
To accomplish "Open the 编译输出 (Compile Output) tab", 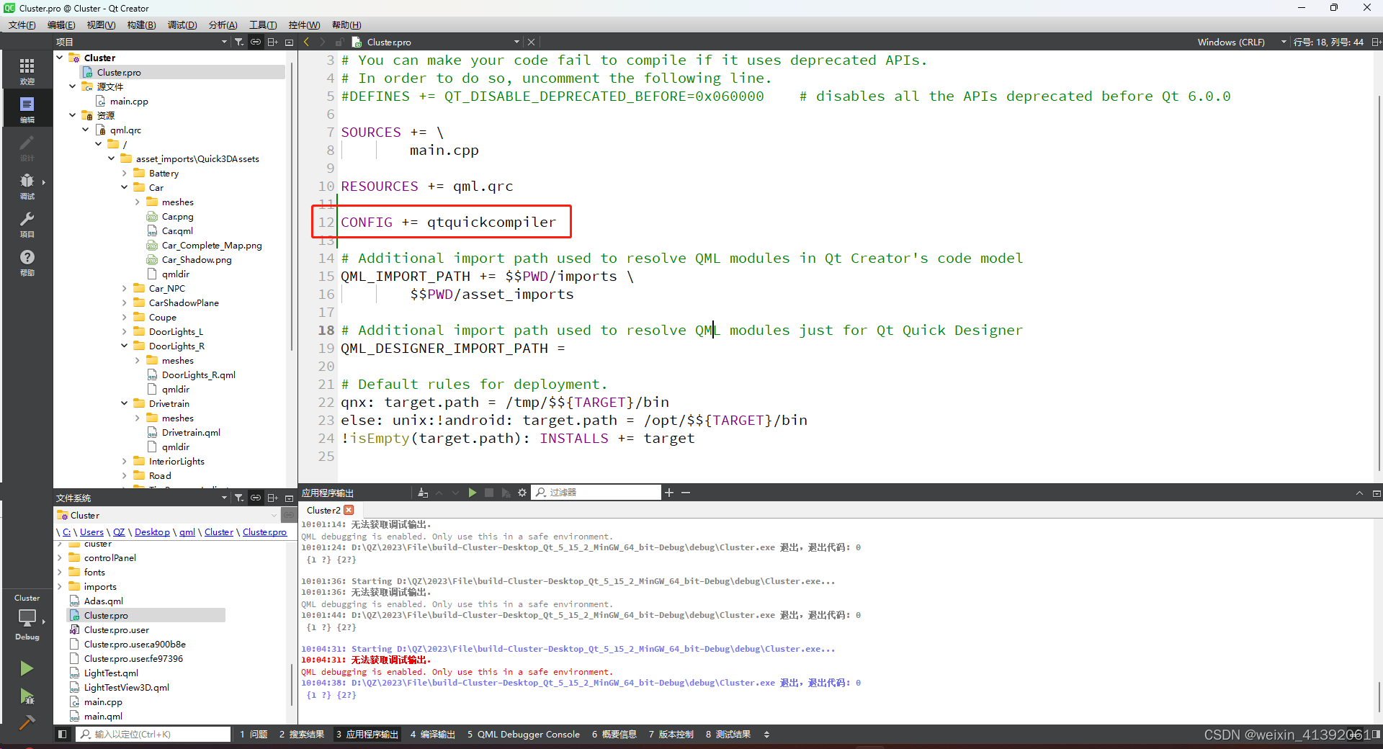I will click(432, 735).
